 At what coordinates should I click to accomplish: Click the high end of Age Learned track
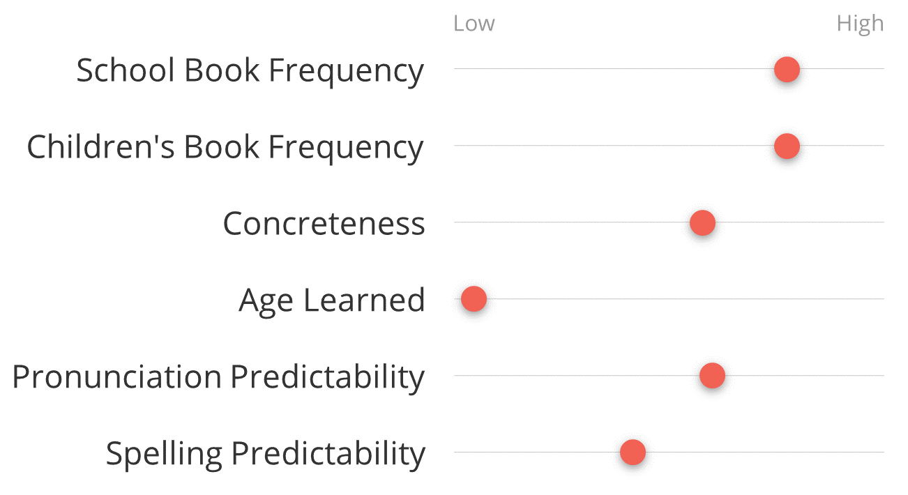[879, 299]
